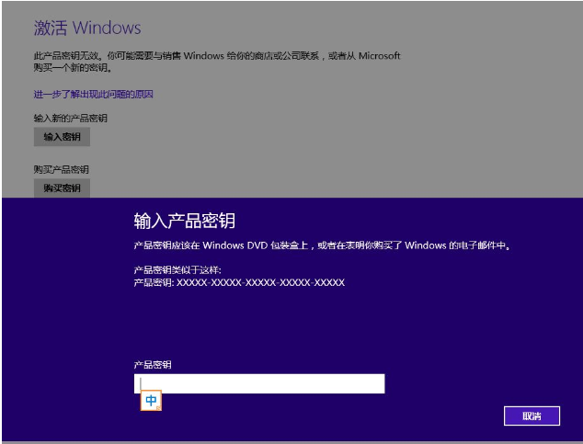Click the 购买产品密钥 section label

click(62, 170)
